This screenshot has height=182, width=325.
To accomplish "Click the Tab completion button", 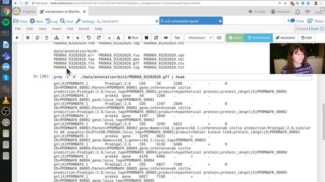I will tap(177, 38).
